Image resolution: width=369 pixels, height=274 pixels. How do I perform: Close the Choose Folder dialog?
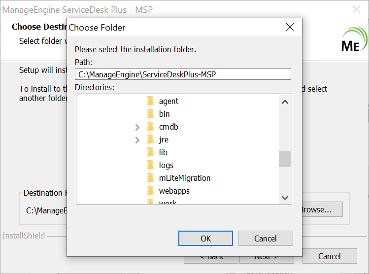coord(290,27)
